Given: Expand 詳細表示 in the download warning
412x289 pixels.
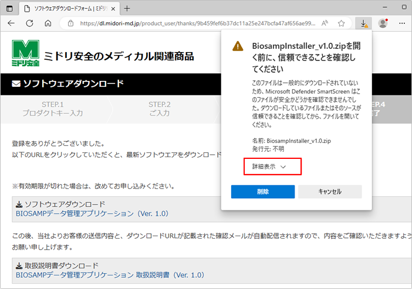Looking at the screenshot, I should (269, 166).
